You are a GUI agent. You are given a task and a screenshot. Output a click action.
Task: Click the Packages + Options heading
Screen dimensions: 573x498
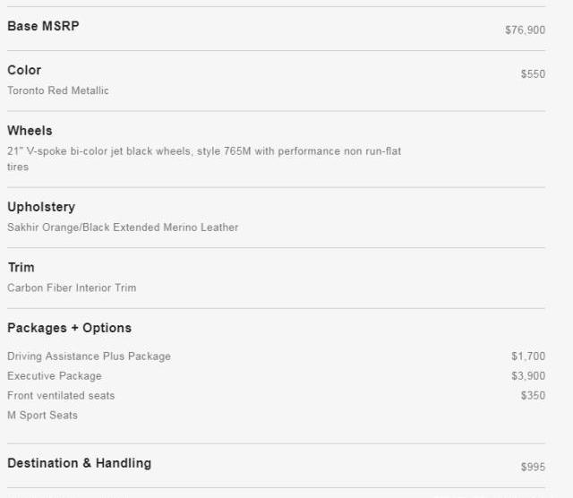69,328
